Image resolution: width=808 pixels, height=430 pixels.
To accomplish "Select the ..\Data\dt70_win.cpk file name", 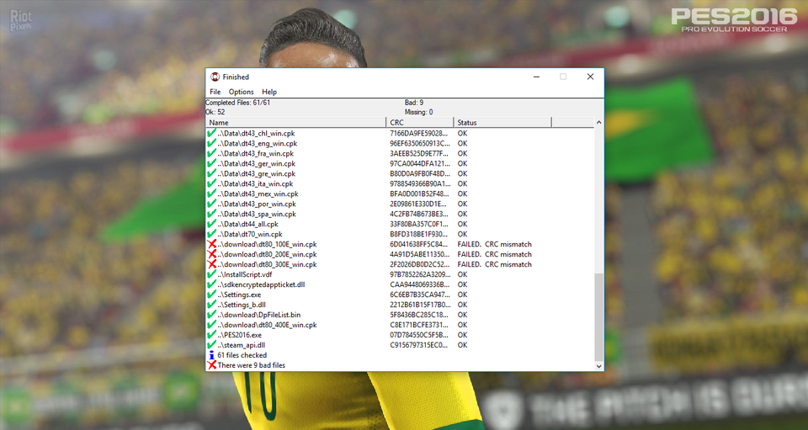I will (x=250, y=234).
